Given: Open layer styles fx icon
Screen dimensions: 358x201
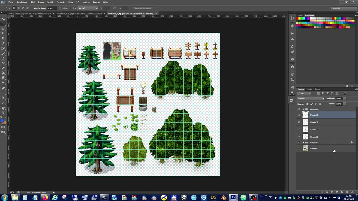Looking at the screenshot, I should tap(327, 192).
